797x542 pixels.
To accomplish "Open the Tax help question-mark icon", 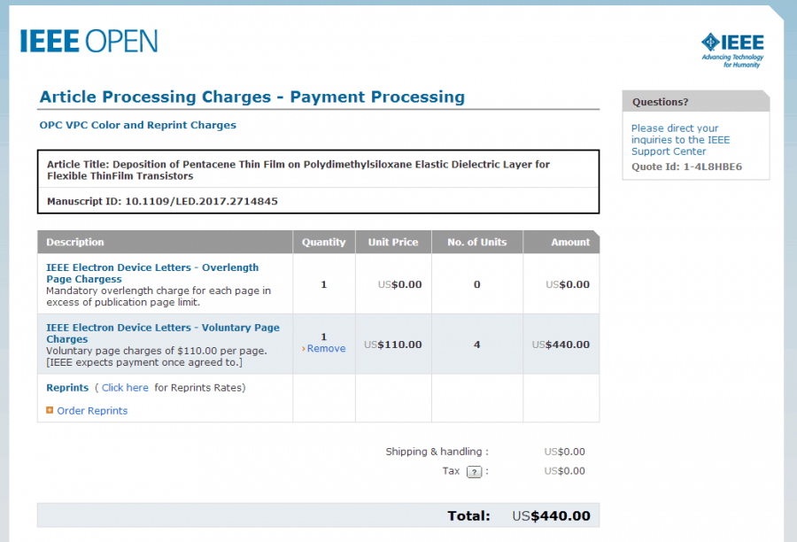I will tap(474, 472).
